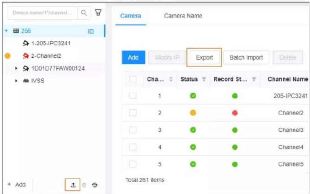Select 2-Channel2 in the device tree

[46, 56]
